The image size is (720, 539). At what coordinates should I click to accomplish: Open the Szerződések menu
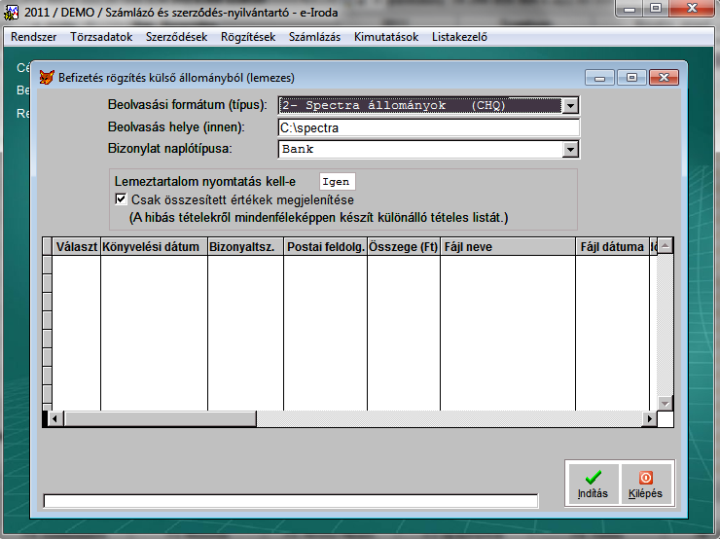176,37
